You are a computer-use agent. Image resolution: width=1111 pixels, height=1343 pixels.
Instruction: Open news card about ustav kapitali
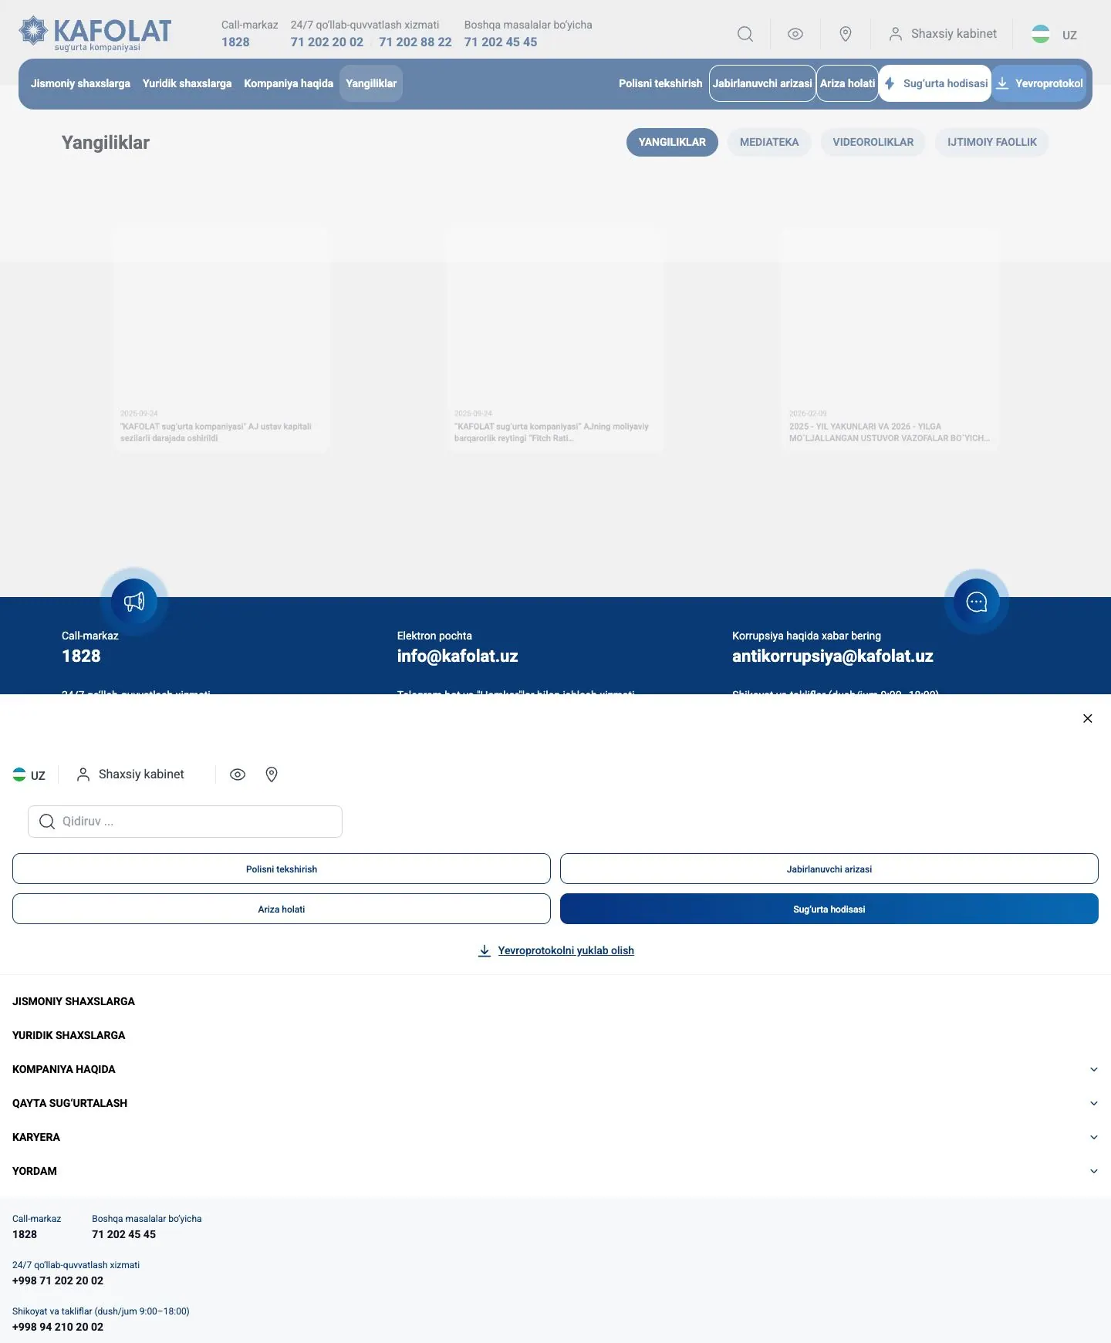(221, 339)
